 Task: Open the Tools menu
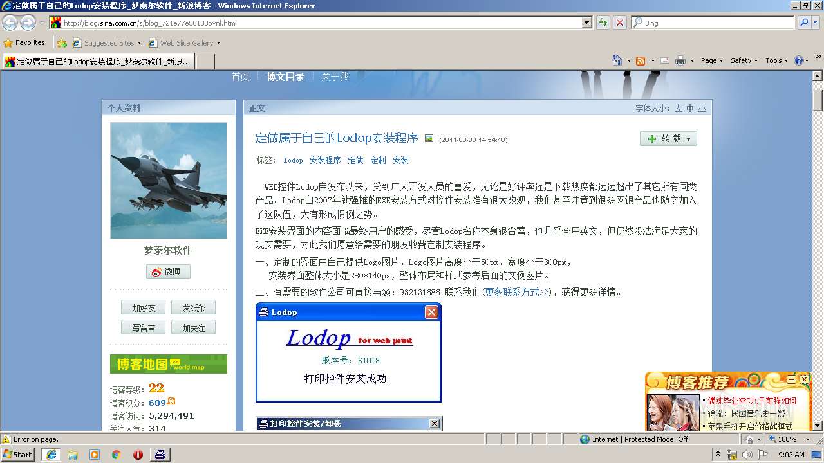click(x=776, y=60)
